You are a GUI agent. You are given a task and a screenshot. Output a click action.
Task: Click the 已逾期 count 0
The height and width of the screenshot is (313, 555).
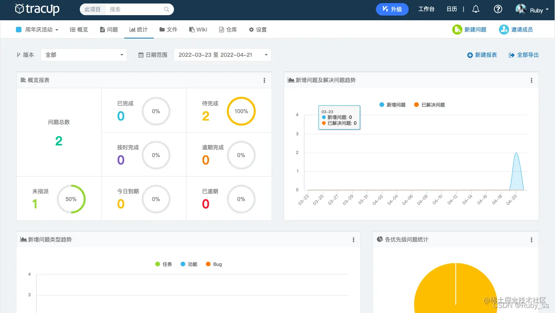206,204
